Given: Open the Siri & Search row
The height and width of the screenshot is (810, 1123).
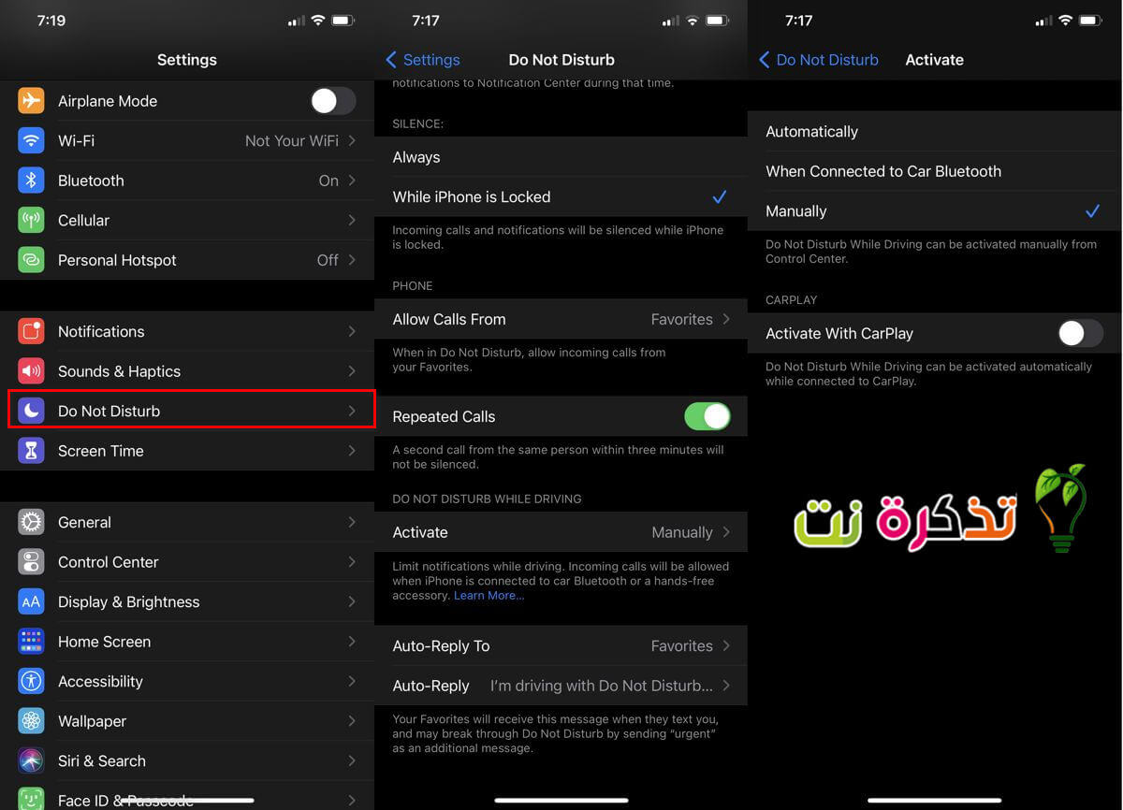Looking at the screenshot, I should pyautogui.click(x=187, y=760).
